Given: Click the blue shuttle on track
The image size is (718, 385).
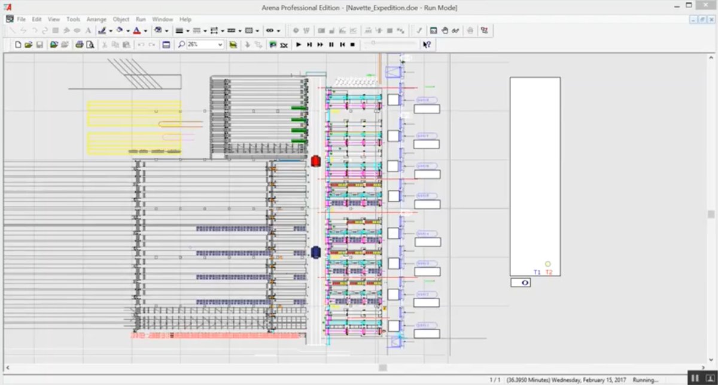Looking at the screenshot, I should (x=315, y=252).
